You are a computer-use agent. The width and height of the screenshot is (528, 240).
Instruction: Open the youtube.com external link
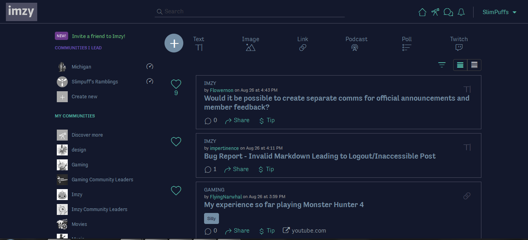(304, 231)
